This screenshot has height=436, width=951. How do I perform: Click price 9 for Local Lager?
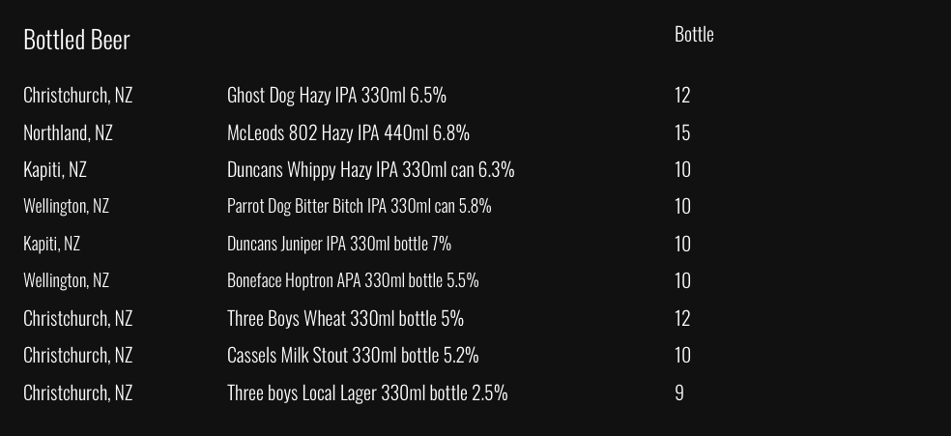click(679, 392)
